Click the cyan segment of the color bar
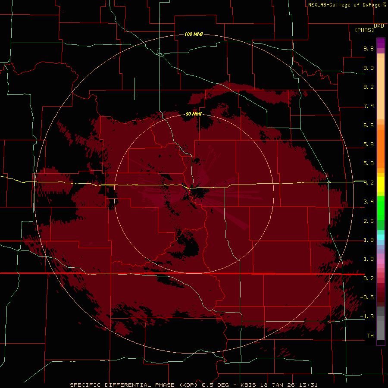This screenshot has width=388, height=388. [381, 237]
